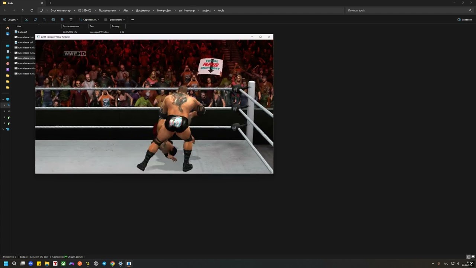Image resolution: width=476 pixels, height=268 pixels.
Task: Toggle the Сведения details pane button
Action: coord(465,20)
